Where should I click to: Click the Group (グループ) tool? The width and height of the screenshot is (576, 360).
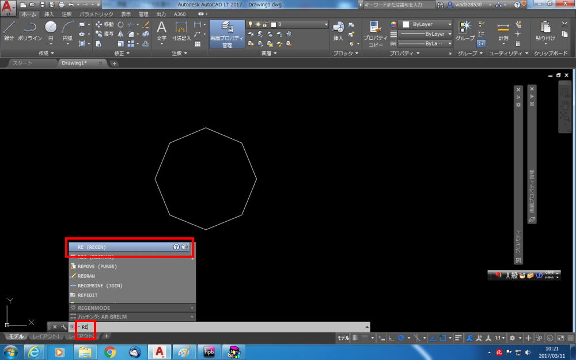[x=465, y=31]
